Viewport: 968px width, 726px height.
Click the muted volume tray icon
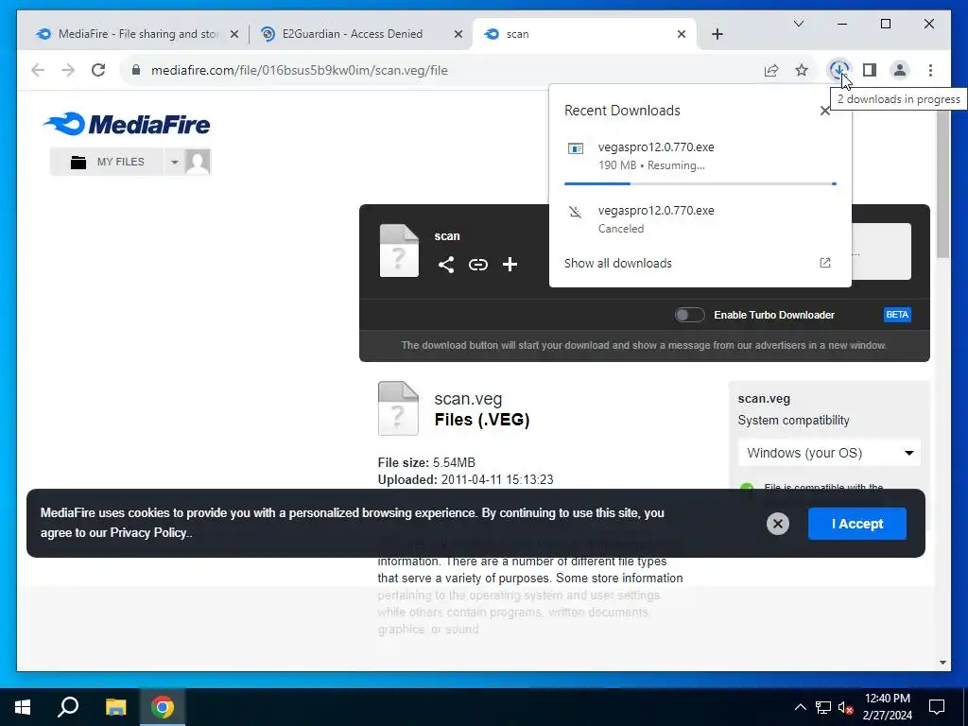click(x=845, y=707)
